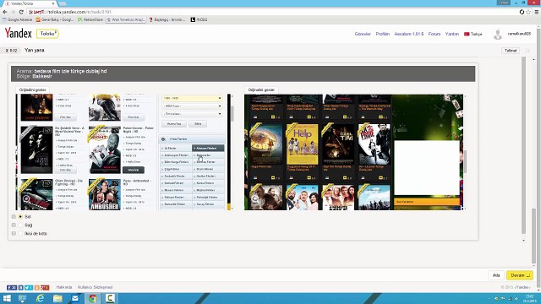Click the Yandex logo
This screenshot has height=304, width=541.
click(19, 34)
